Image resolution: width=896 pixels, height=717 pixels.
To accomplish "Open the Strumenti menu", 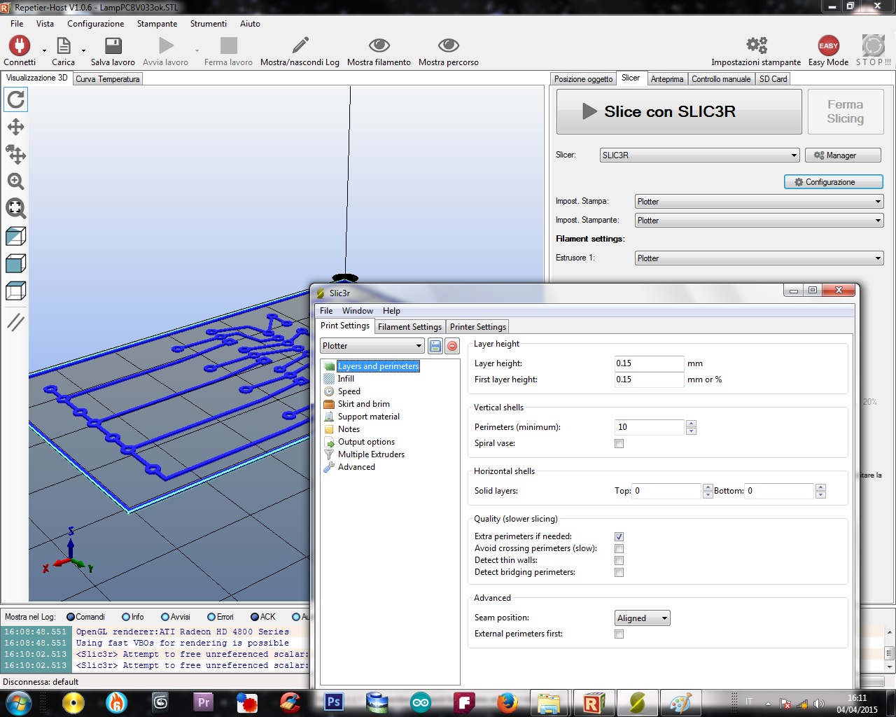I will tap(209, 24).
